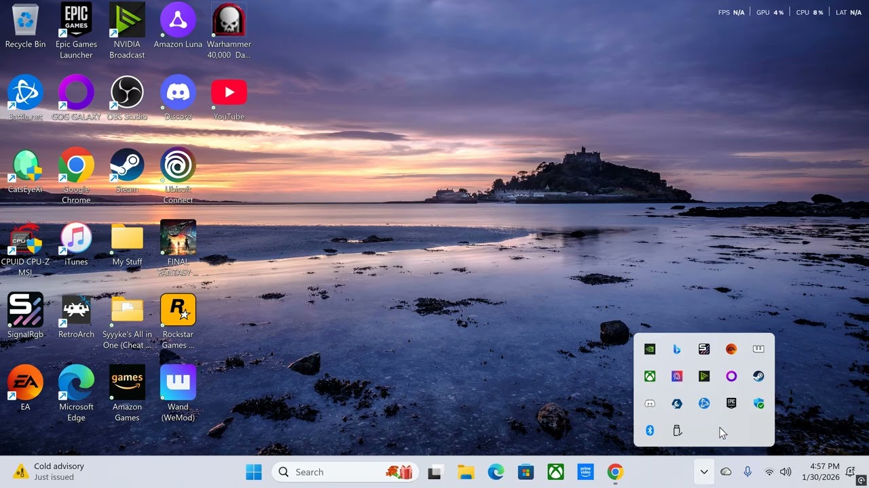Select the CatsEyeXI desktop shortcut
The height and width of the screenshot is (488, 869).
[25, 171]
